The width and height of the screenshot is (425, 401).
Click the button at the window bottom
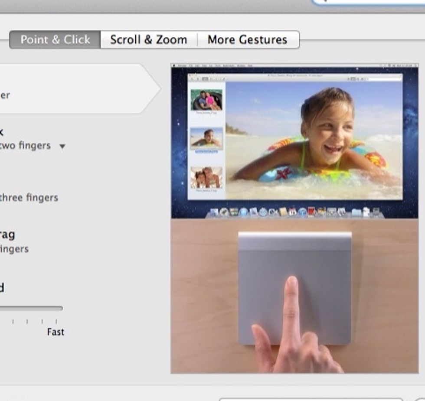pyautogui.click(x=310, y=399)
